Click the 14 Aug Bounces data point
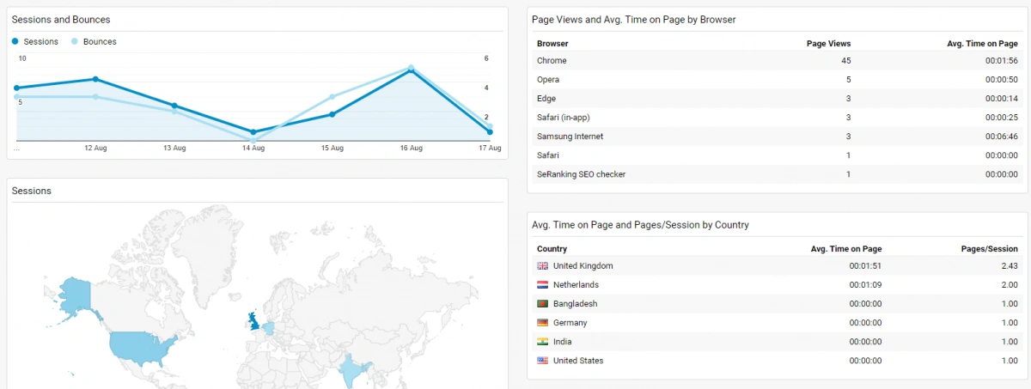The width and height of the screenshot is (1031, 389). pos(253,140)
